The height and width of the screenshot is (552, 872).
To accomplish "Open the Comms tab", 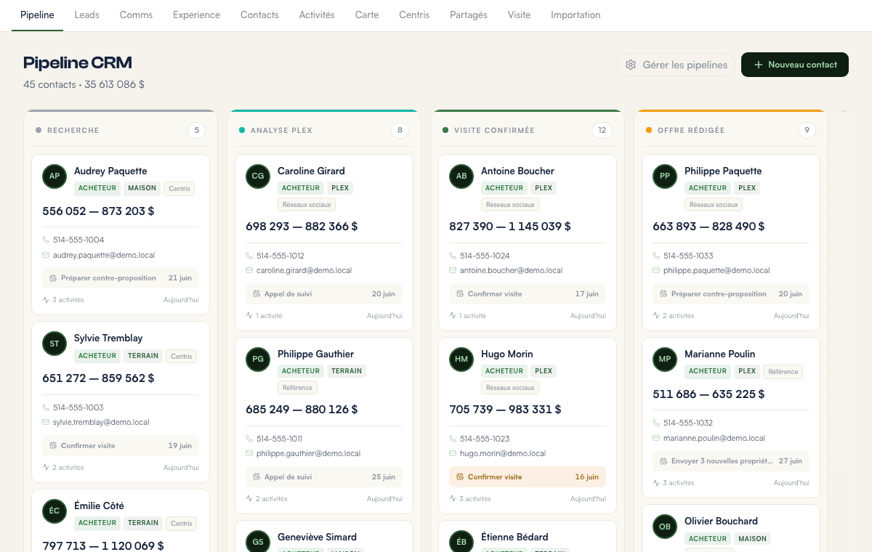I will (x=136, y=15).
